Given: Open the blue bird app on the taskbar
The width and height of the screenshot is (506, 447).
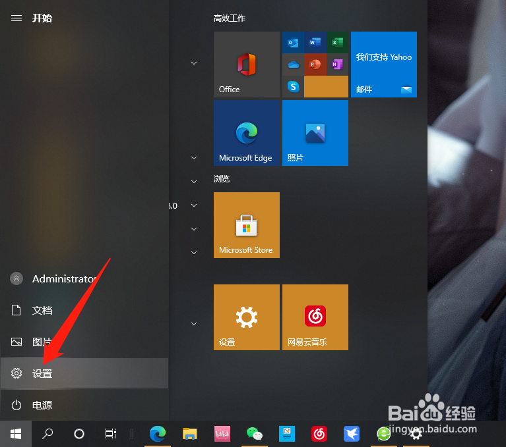Looking at the screenshot, I should [352, 434].
